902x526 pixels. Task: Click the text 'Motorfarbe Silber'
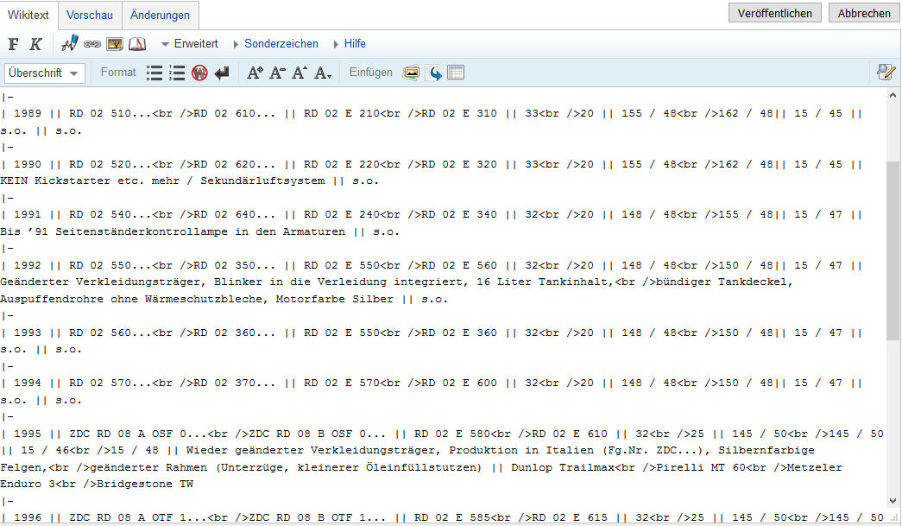tap(335, 299)
